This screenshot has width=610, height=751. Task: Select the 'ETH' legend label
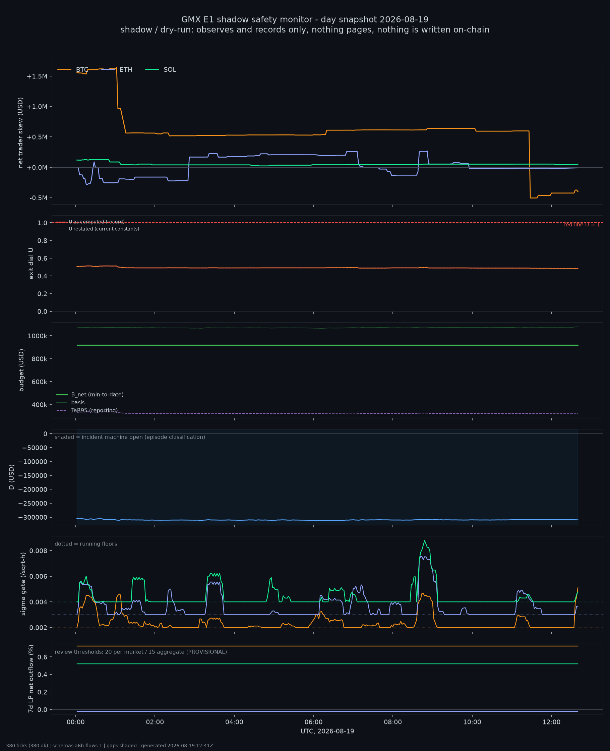(x=126, y=70)
